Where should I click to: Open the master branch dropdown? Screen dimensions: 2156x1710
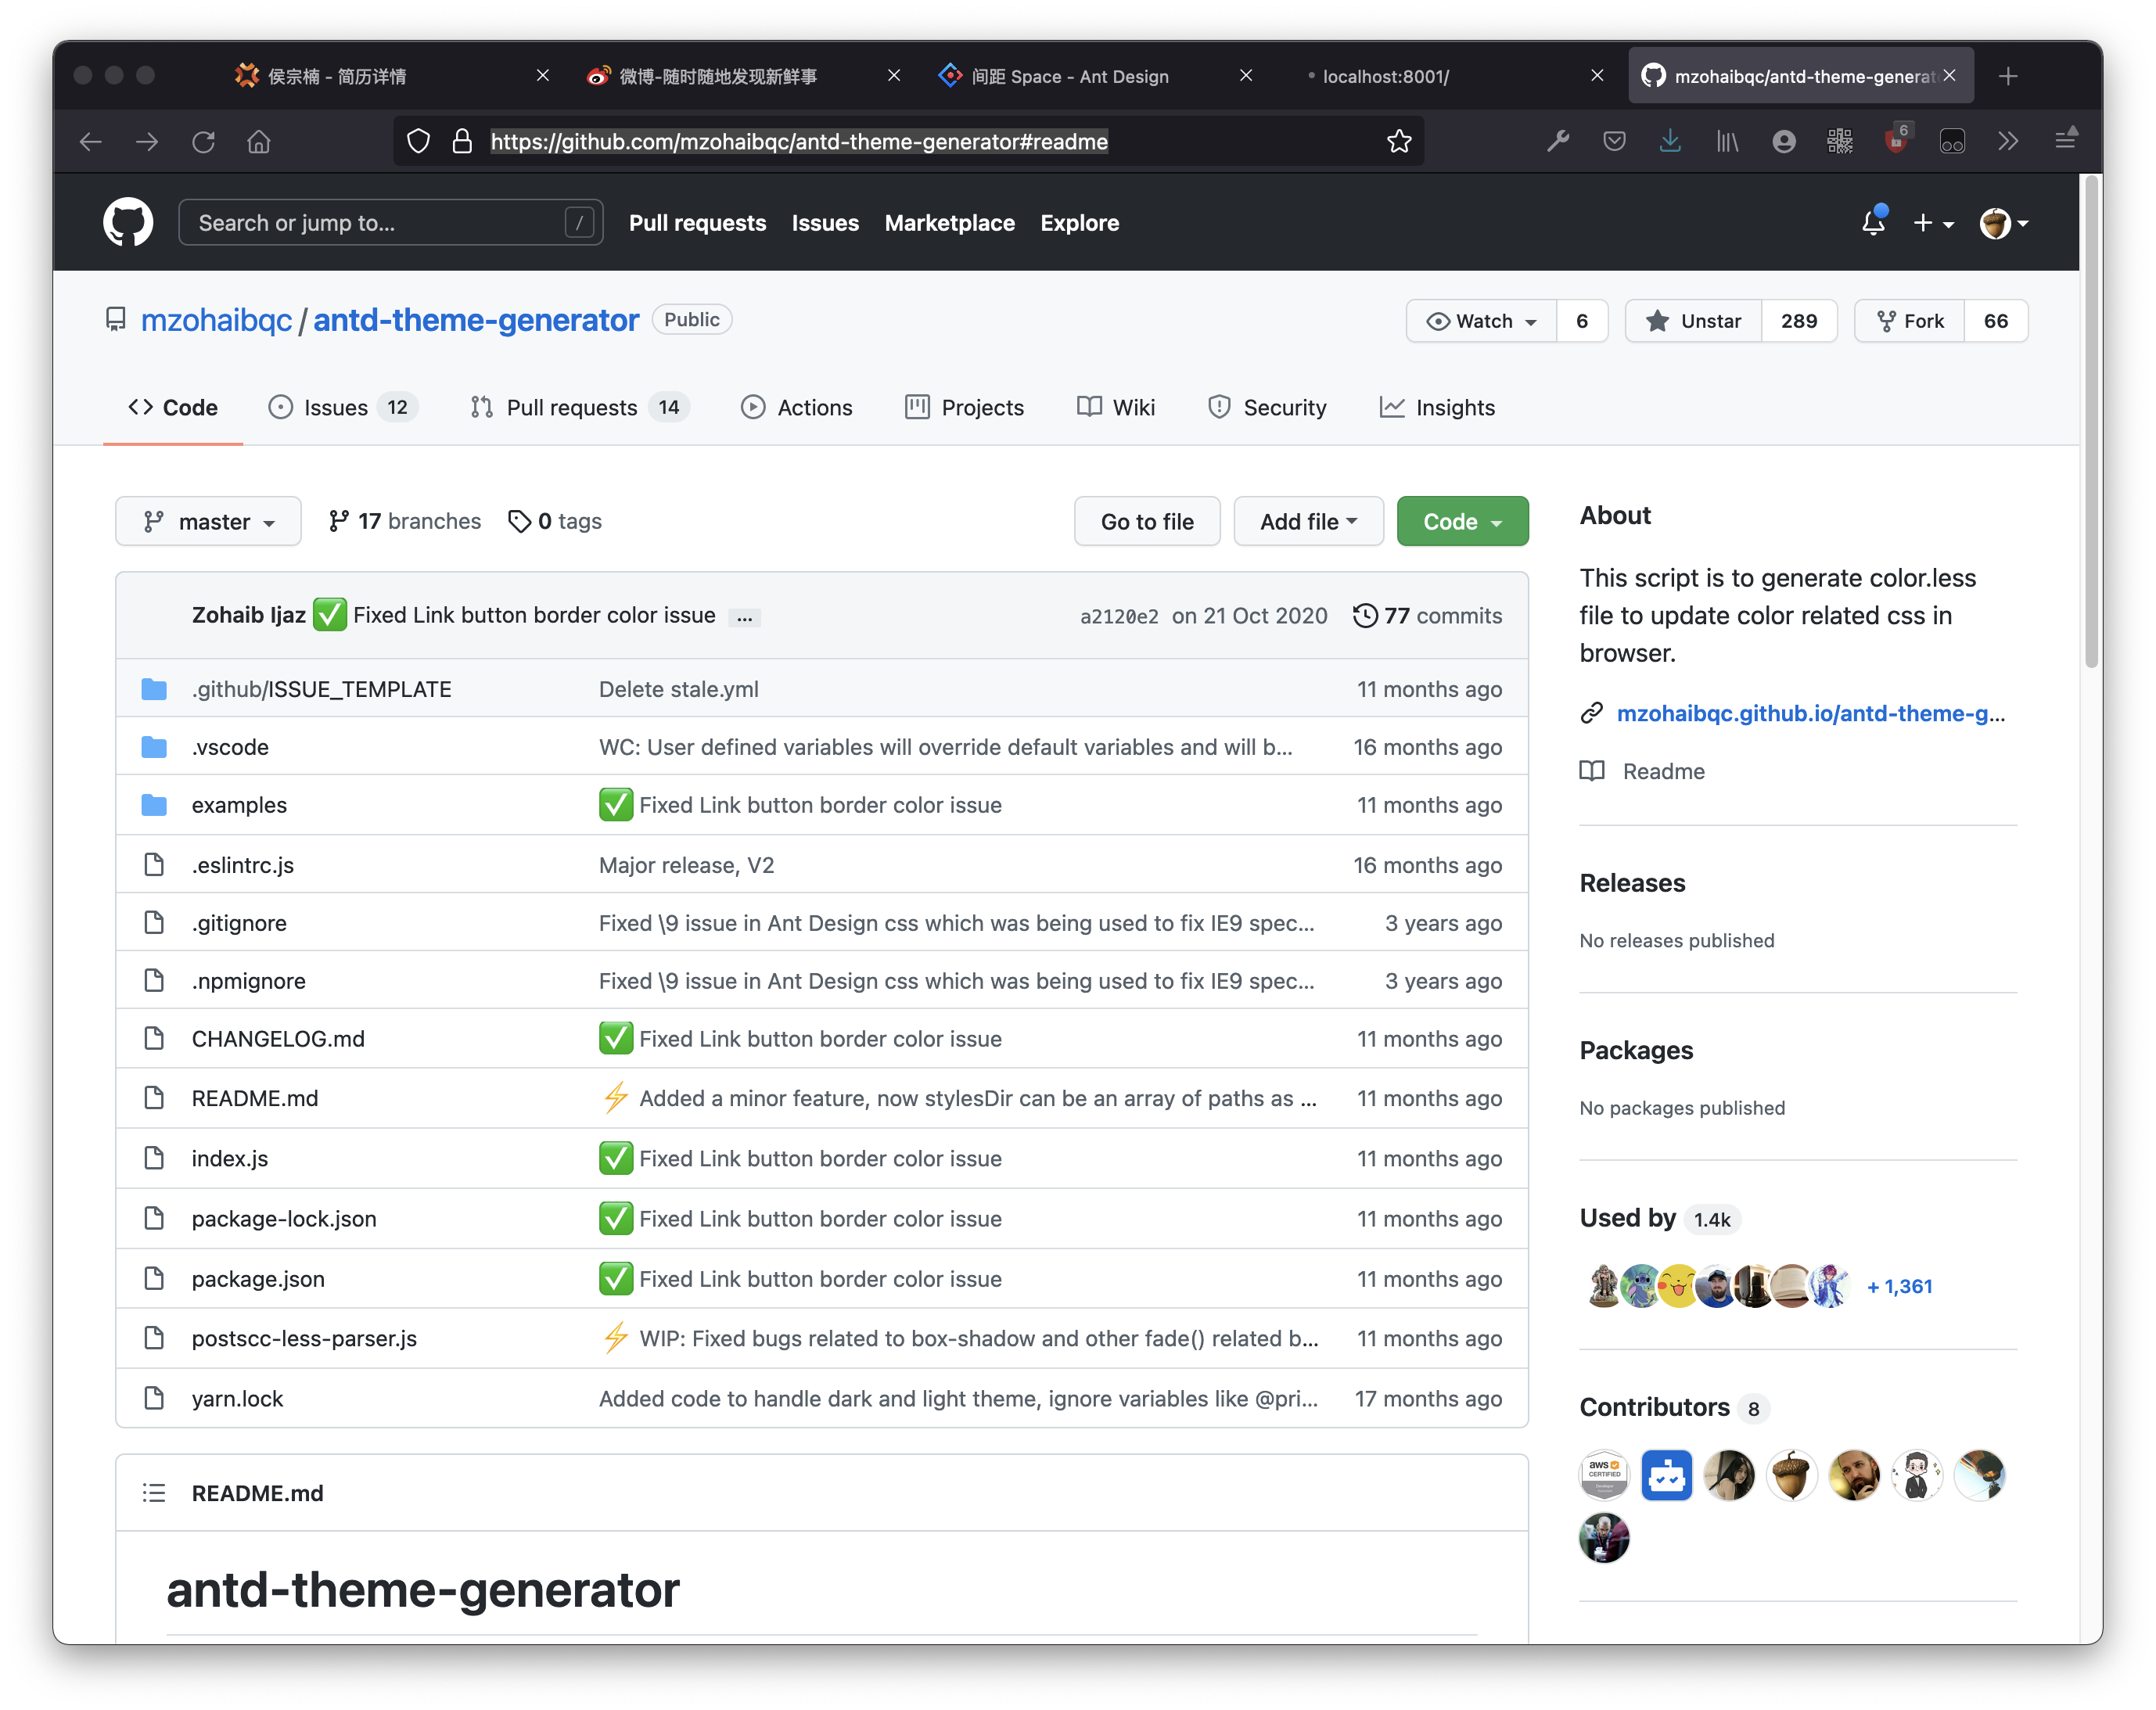(208, 521)
